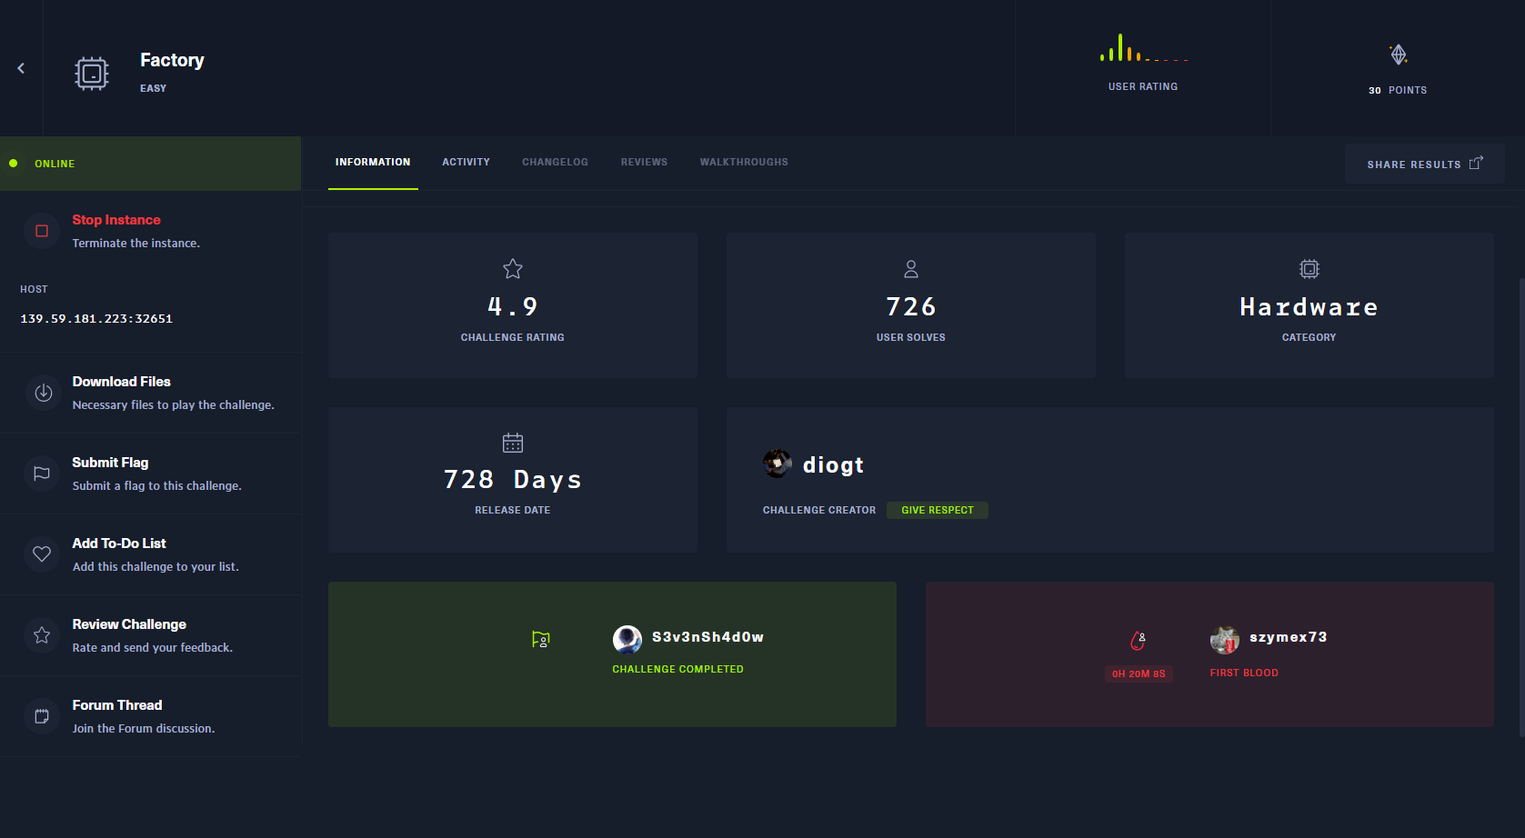Click the Add To-Do List link
The width and height of the screenshot is (1525, 838).
coord(119,544)
